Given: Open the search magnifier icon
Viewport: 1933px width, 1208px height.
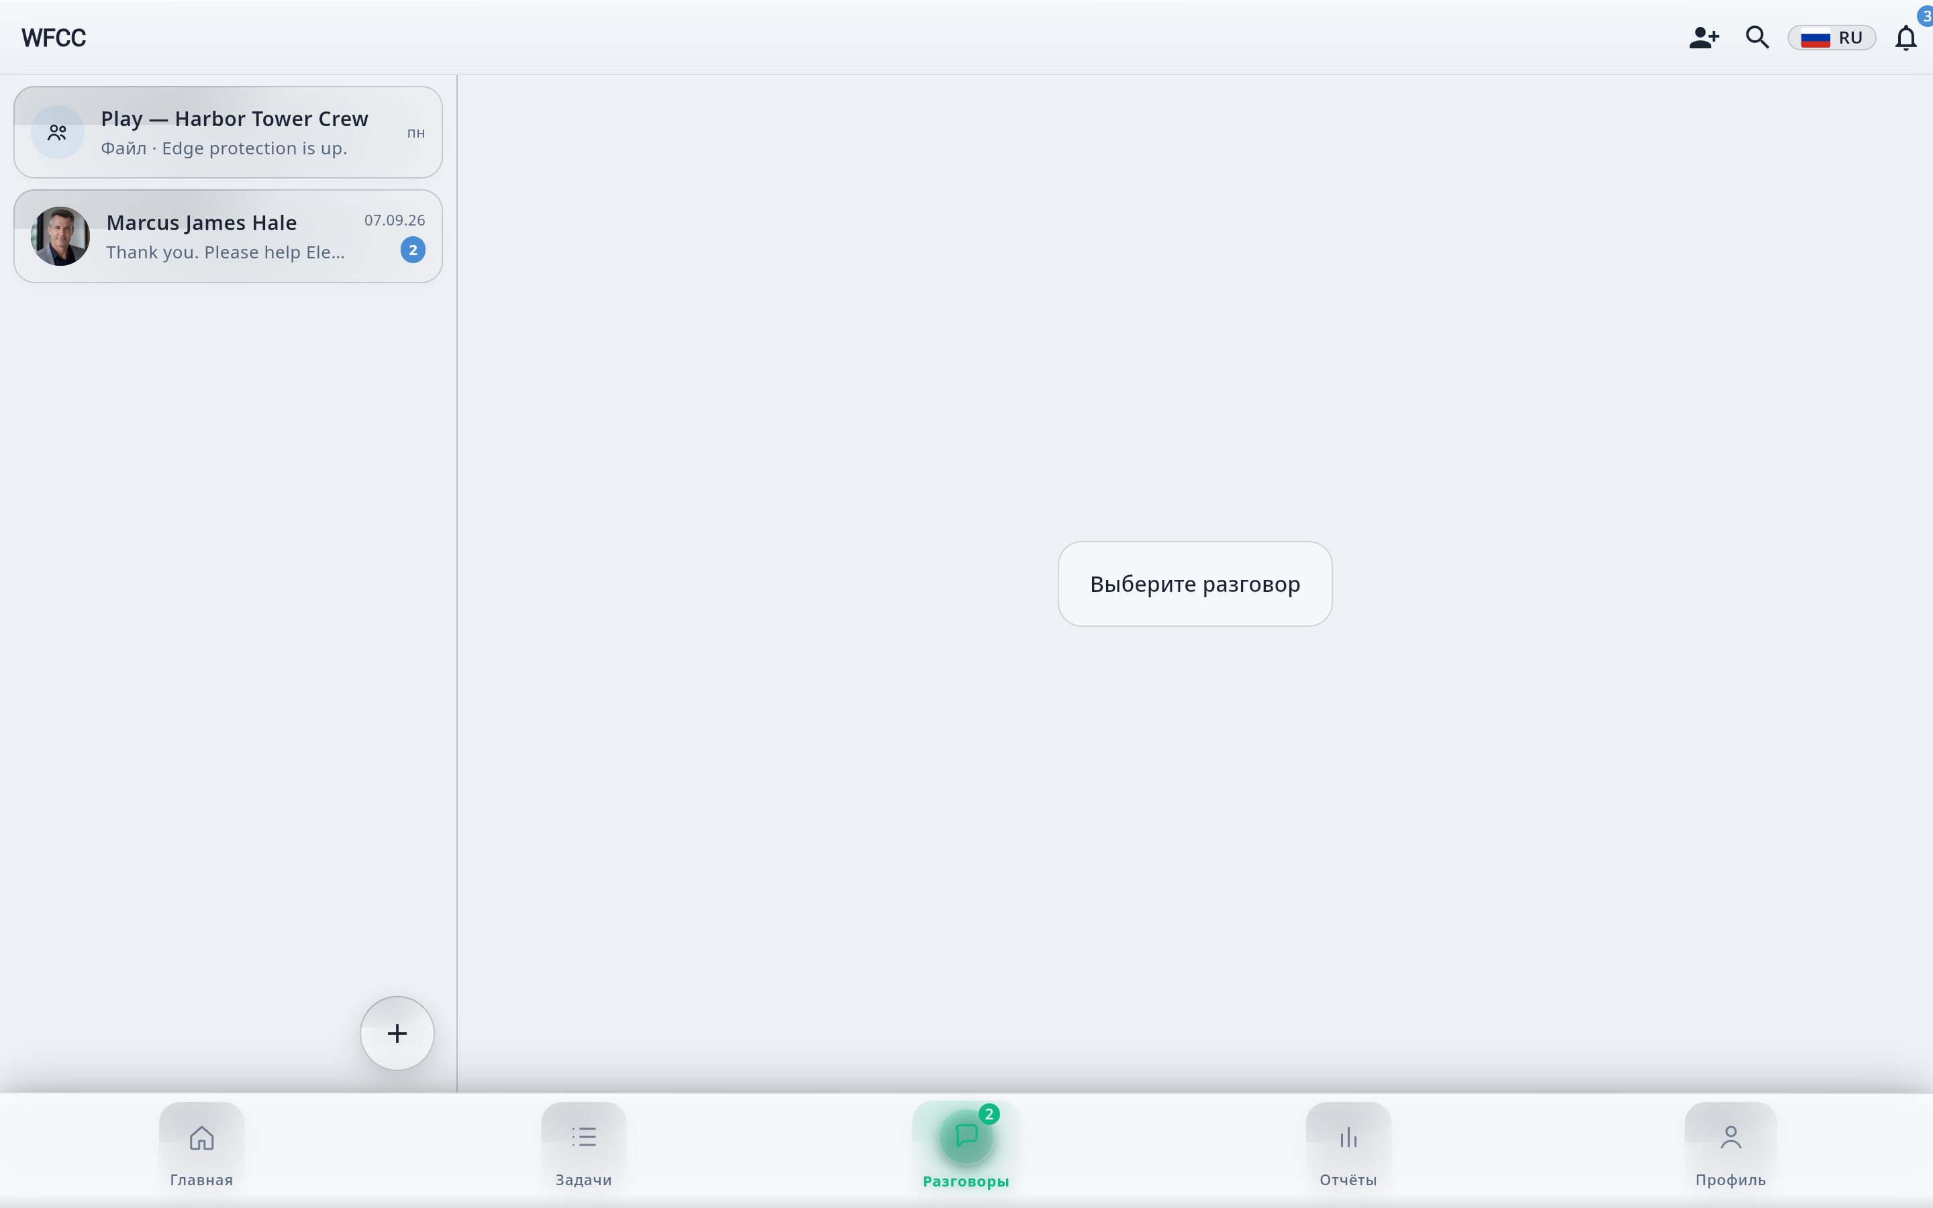Looking at the screenshot, I should 1757,38.
